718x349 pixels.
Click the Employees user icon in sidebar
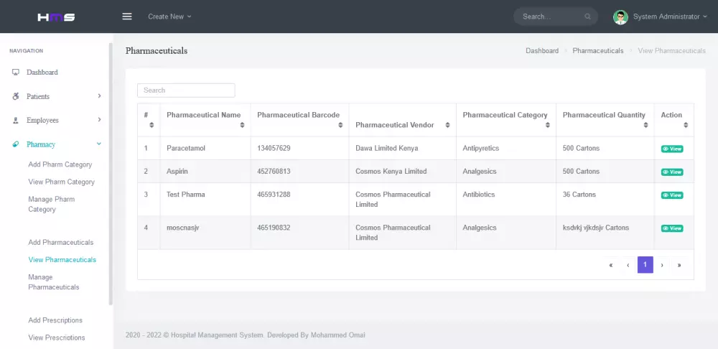pyautogui.click(x=16, y=121)
